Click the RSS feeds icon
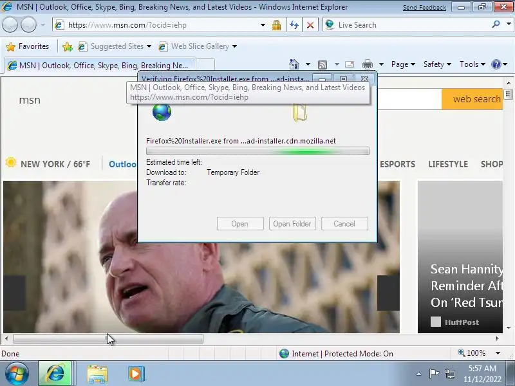Screen dimensions: 515x386 point(323,65)
